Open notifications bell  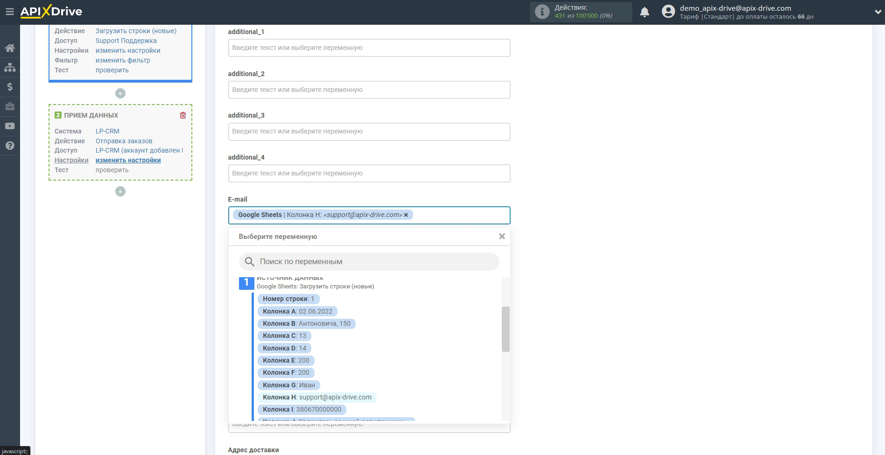tap(645, 12)
